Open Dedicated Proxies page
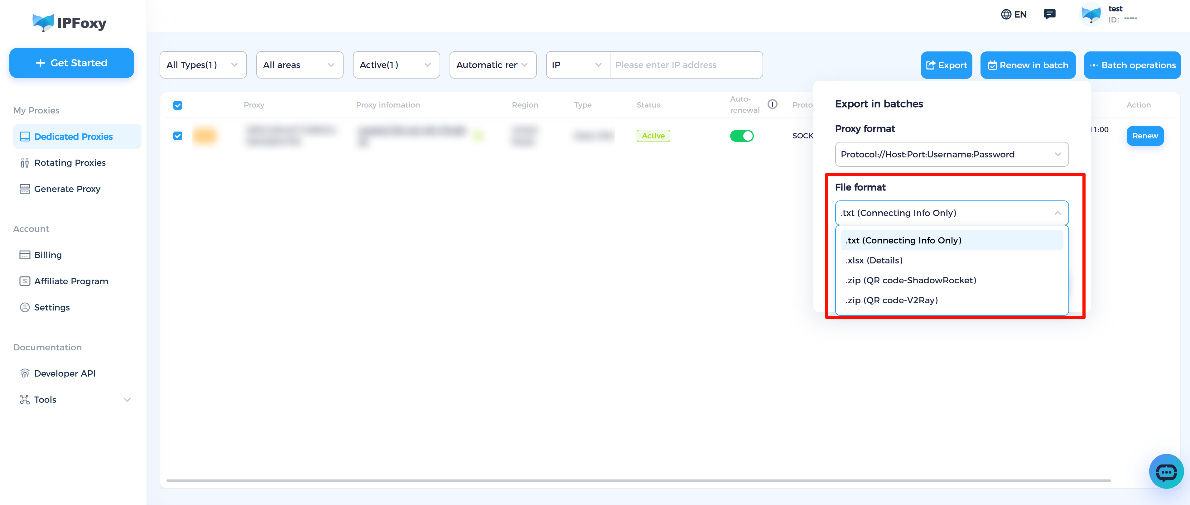Image resolution: width=1190 pixels, height=505 pixels. coord(77,137)
